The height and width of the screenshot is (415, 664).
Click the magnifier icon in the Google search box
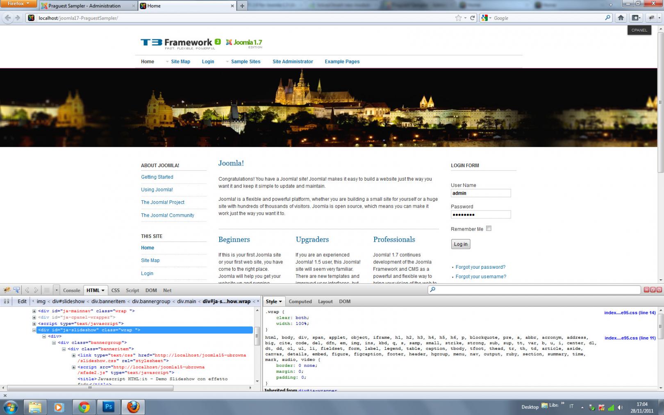pos(607,18)
